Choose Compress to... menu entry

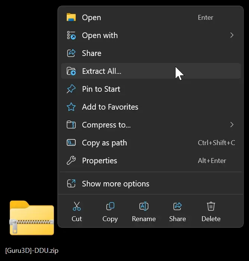pos(106,125)
